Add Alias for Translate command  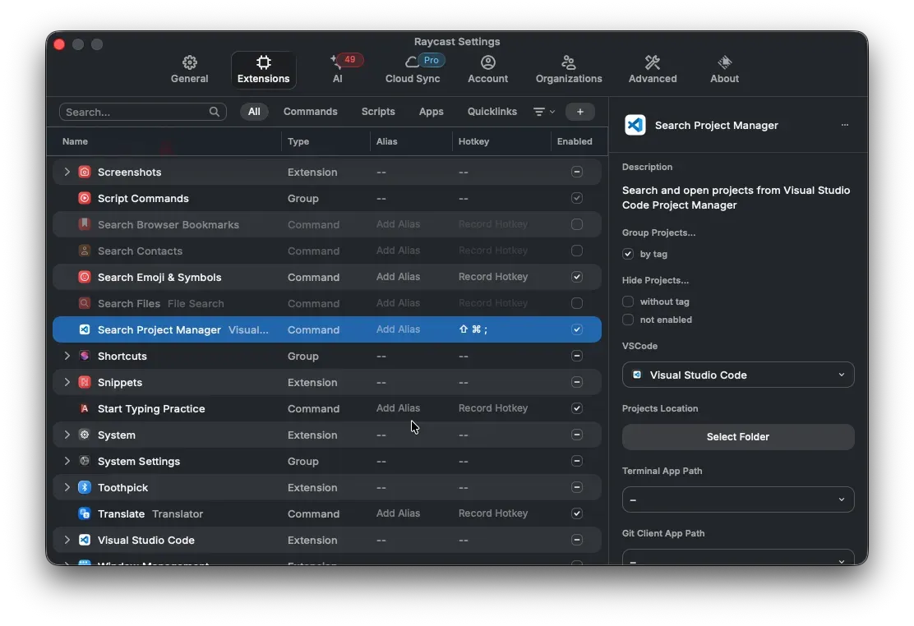(x=398, y=513)
